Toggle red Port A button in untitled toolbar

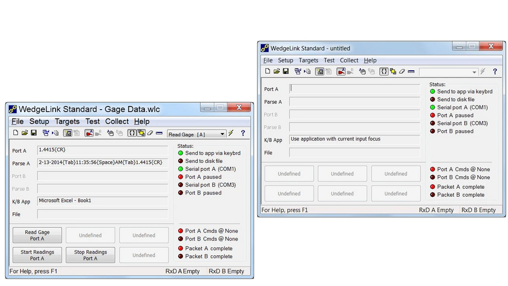pos(341,71)
